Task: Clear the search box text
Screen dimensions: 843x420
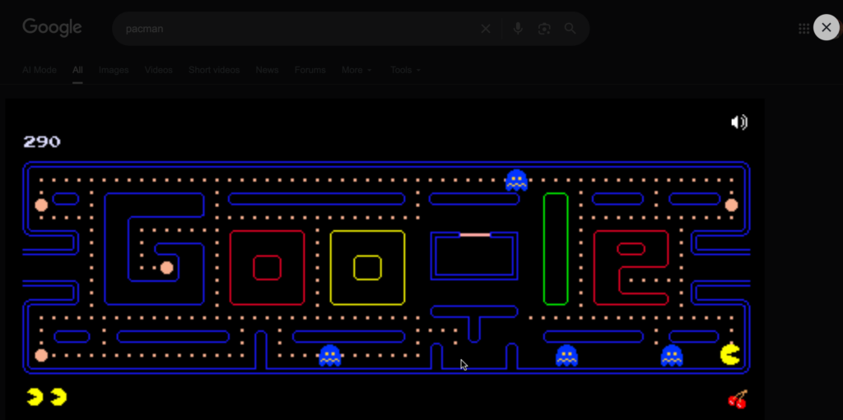Action: coord(486,29)
